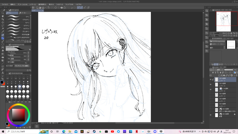Click the Undo arrow in command bar
Viewport: 238px width, 134px height.
[x=49, y=8]
